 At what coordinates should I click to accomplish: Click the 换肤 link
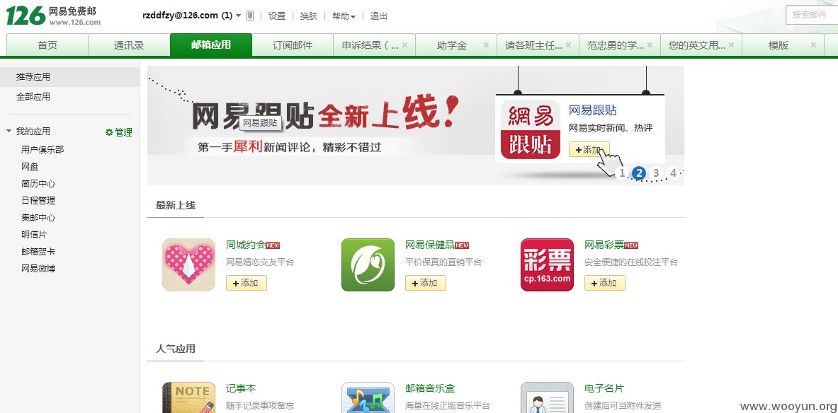click(x=309, y=16)
